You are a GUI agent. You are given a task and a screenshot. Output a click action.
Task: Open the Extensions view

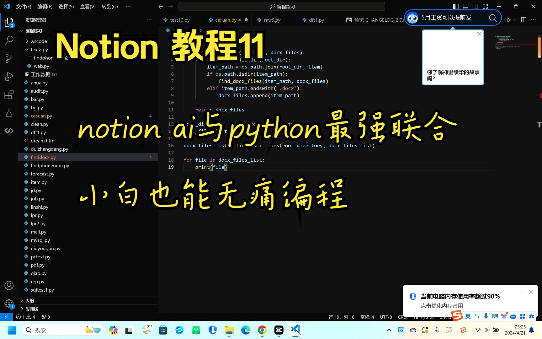[x=9, y=94]
